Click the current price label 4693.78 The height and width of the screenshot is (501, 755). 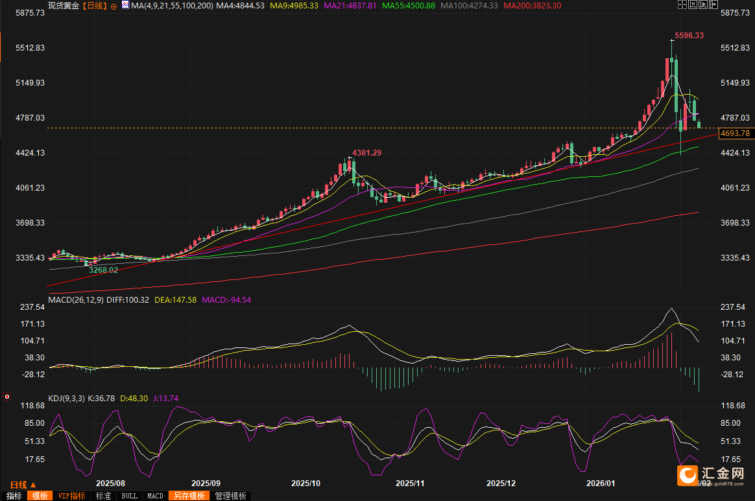pos(735,134)
